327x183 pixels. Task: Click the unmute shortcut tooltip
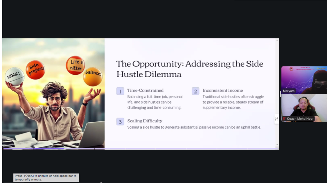point(46,178)
